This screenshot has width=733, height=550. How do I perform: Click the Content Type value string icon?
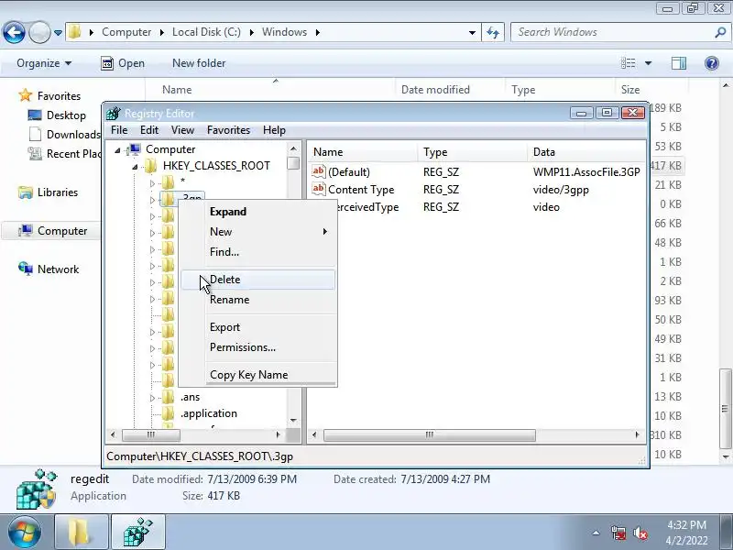point(318,189)
